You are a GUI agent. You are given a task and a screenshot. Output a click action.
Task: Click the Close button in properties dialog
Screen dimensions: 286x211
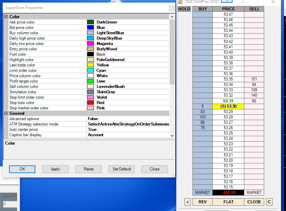point(154,169)
